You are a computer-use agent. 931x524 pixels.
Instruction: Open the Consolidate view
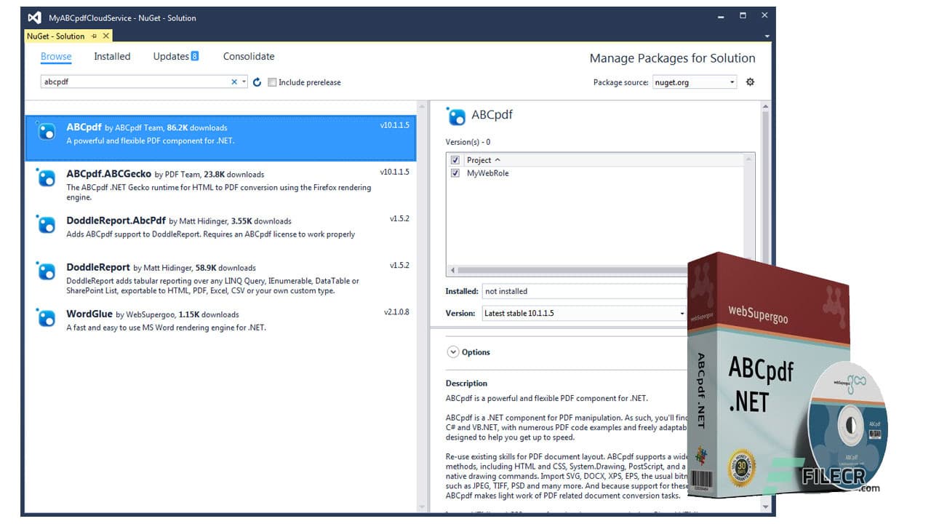(248, 56)
